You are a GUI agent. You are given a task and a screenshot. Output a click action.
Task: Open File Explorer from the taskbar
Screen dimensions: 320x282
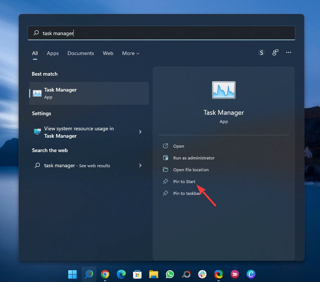pyautogui.click(x=154, y=274)
